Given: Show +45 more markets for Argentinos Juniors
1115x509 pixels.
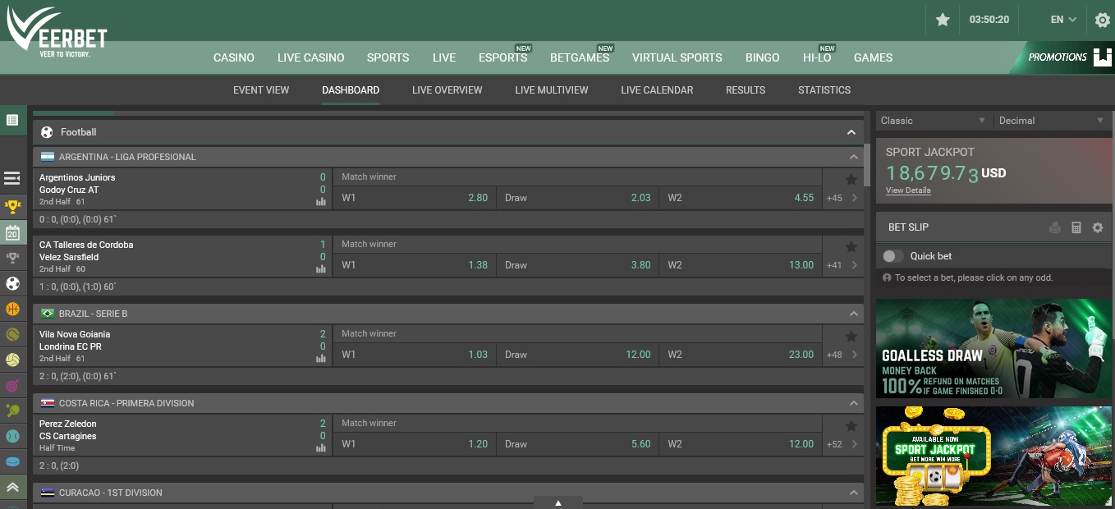Looking at the screenshot, I should coord(842,198).
